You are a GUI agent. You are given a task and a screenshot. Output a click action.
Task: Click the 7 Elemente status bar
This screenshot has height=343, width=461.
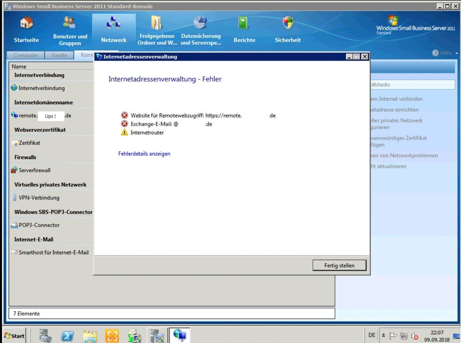(x=172, y=314)
